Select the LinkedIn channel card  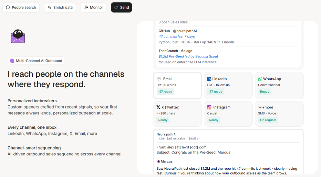coord(228,85)
